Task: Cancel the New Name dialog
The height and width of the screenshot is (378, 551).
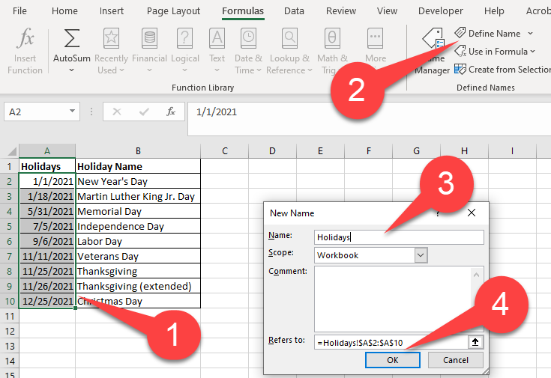Action: (x=456, y=360)
